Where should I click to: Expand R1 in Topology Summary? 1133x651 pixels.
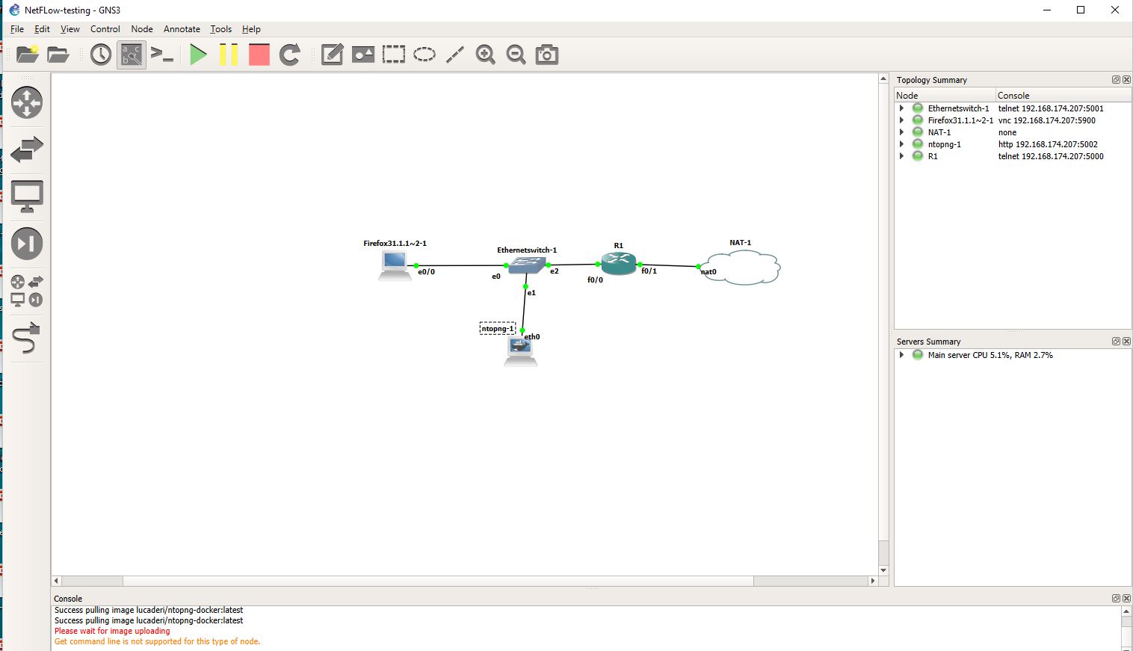[901, 156]
